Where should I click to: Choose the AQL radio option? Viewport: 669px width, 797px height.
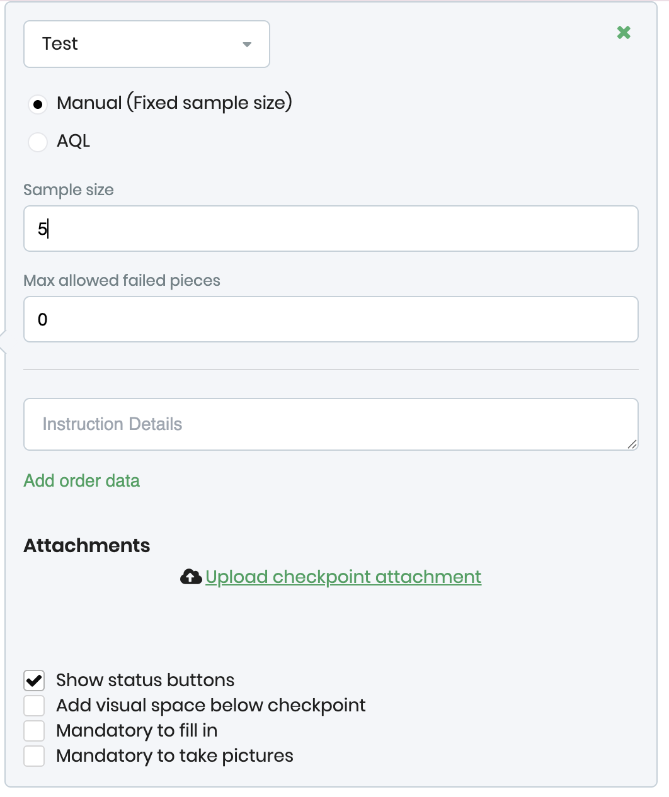coord(38,142)
